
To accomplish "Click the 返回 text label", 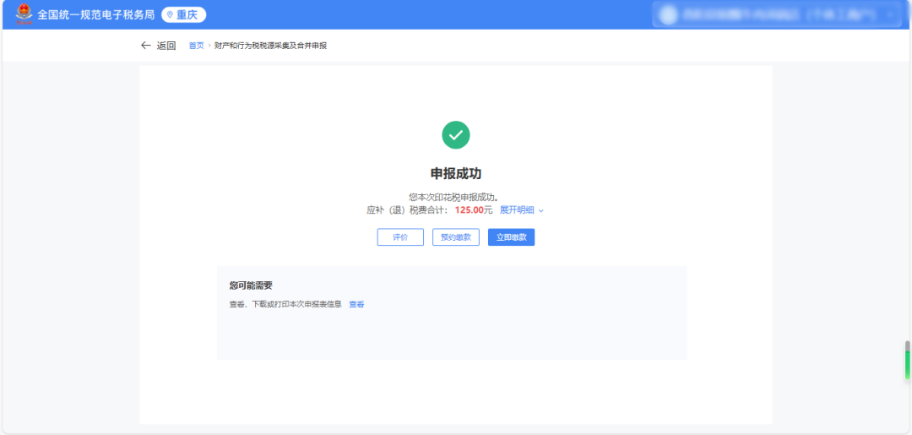I will pos(166,46).
